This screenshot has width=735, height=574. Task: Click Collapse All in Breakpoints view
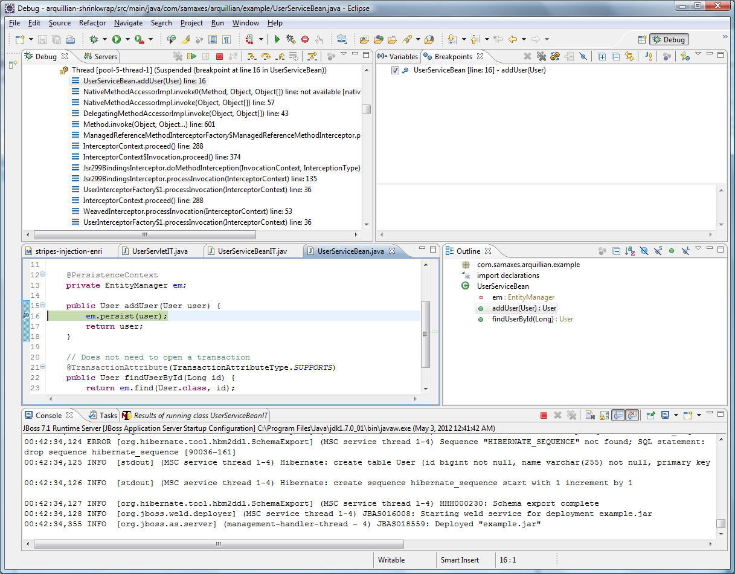coord(615,56)
